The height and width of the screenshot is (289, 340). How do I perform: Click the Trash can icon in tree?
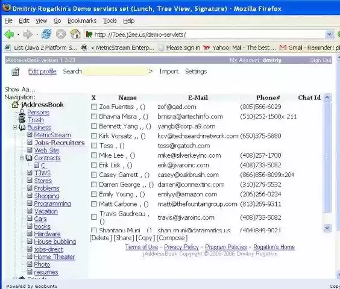(22, 120)
